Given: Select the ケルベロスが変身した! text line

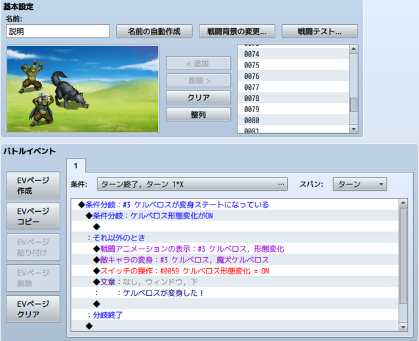Looking at the screenshot, I should pos(235,293).
